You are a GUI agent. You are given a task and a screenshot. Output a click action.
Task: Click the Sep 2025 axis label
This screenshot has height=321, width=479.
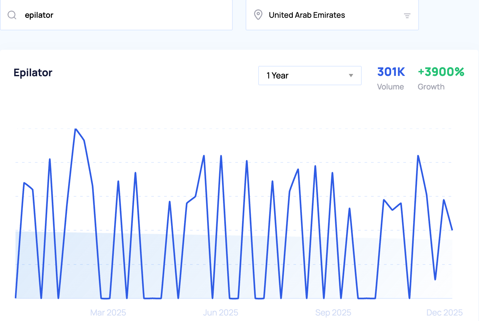[333, 313]
